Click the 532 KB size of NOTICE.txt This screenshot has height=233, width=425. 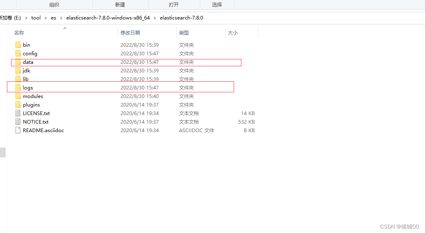click(246, 122)
